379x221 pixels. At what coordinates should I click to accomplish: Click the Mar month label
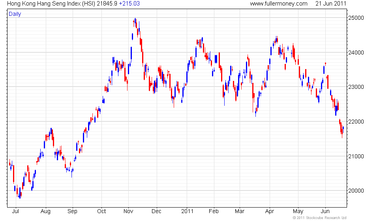240,212
